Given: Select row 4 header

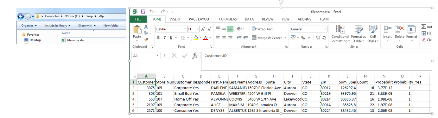Looking at the screenshot, I should (x=133, y=99).
